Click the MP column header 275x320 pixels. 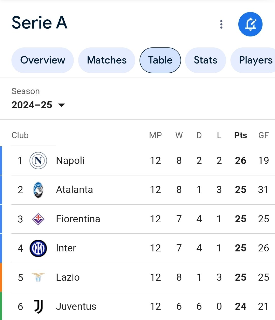[155, 135]
